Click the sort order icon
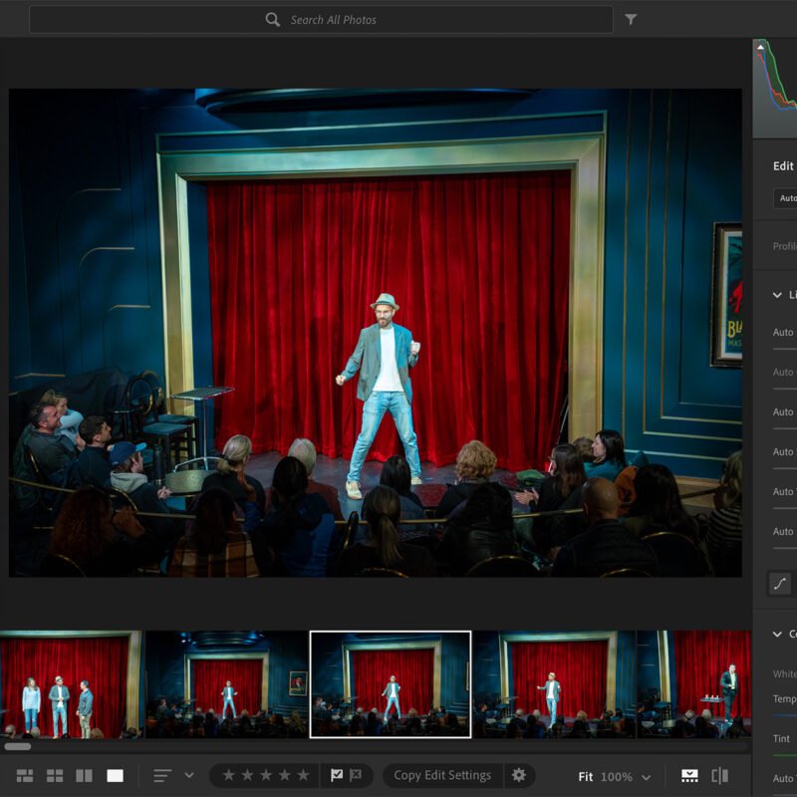This screenshot has width=797, height=797. point(162,776)
